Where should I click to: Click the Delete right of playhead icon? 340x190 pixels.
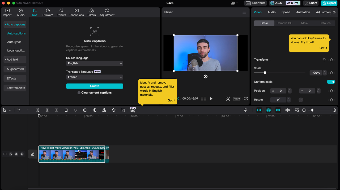[57, 110]
